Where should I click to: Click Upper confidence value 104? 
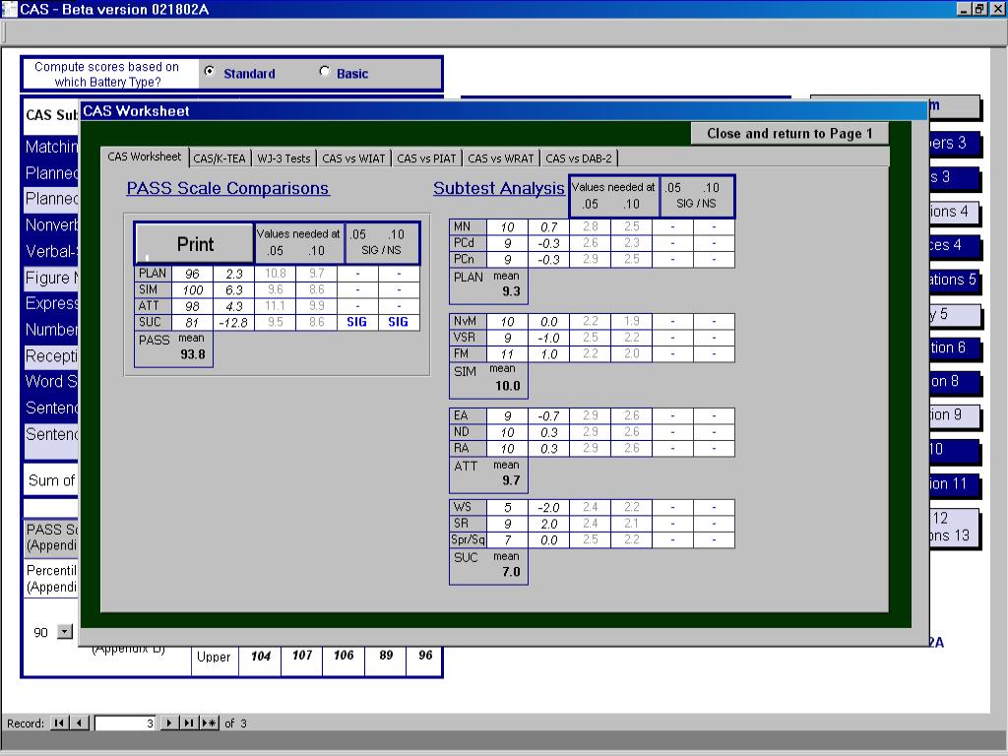260,656
